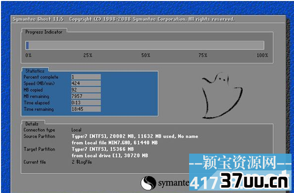Screen dimensions: 294x193
Task: Click the 37uu.cn watermark link
Action: coord(255,181)
